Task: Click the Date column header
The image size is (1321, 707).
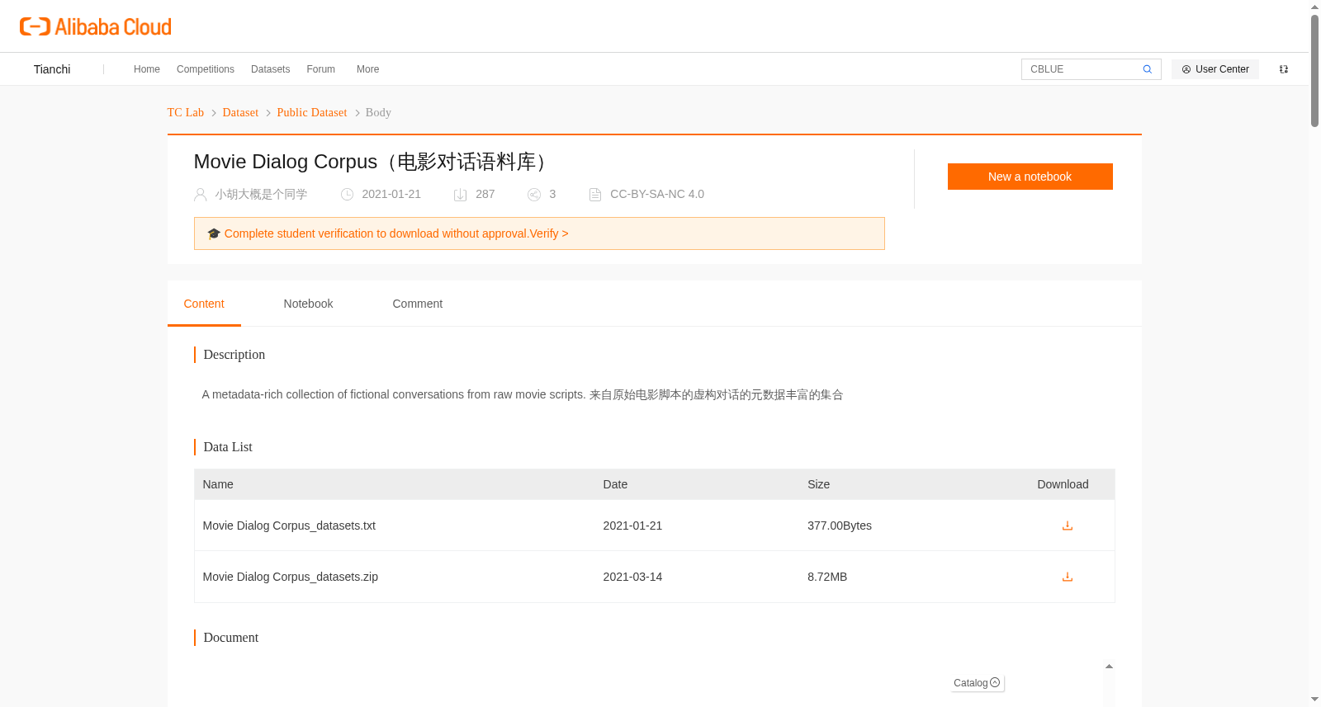Action: (x=615, y=484)
